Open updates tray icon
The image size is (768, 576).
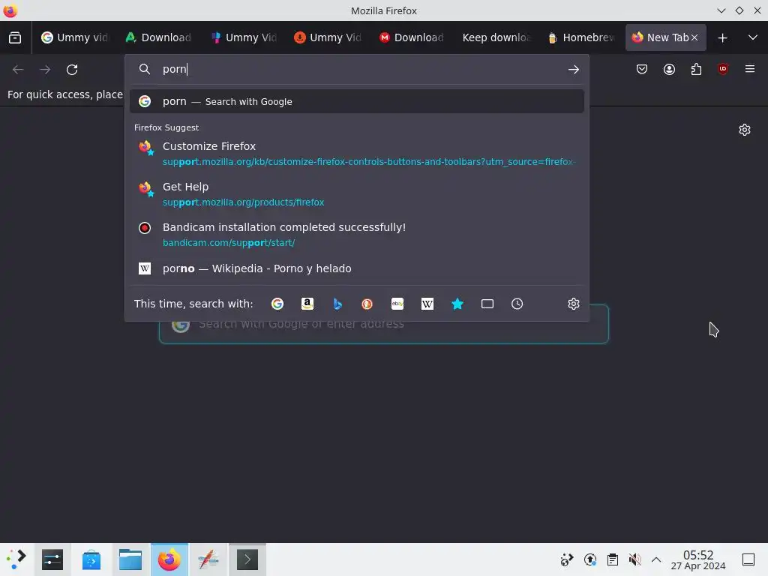click(x=590, y=559)
